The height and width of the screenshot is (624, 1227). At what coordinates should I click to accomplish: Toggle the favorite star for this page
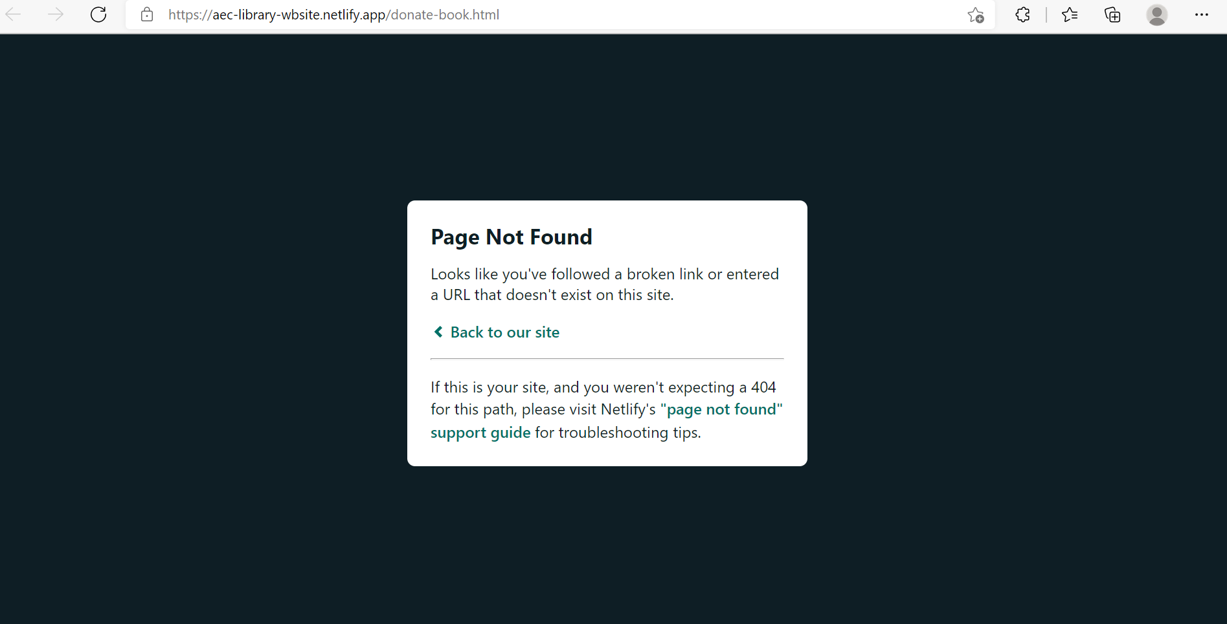coord(975,15)
